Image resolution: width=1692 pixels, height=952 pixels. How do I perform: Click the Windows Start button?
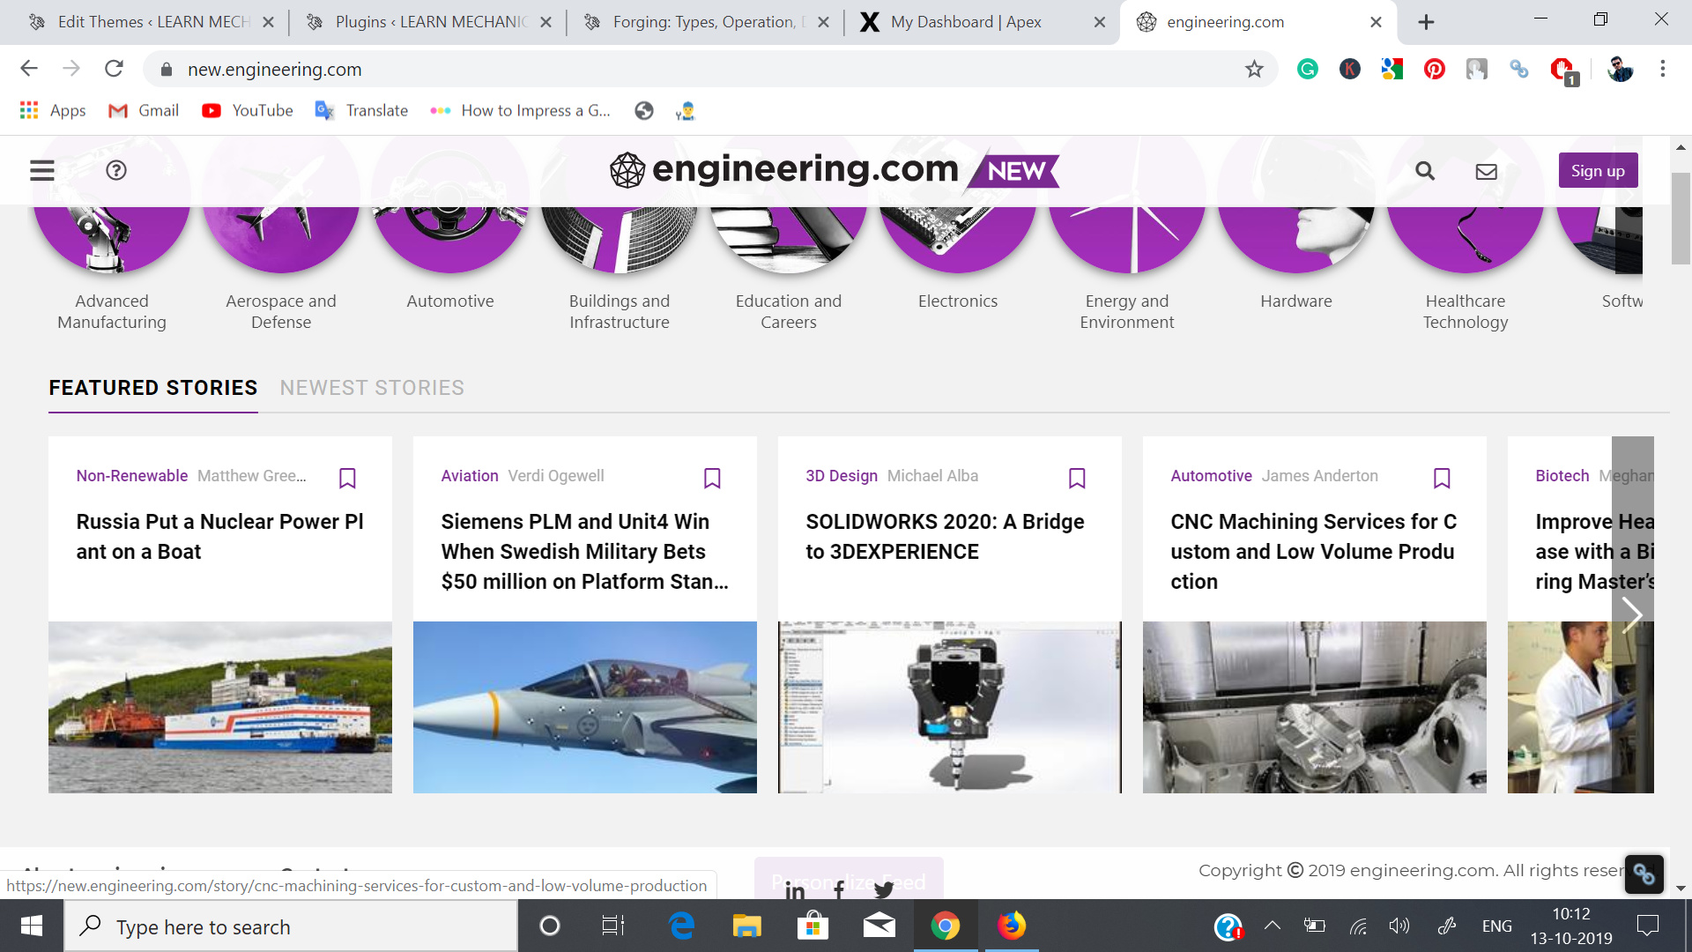pyautogui.click(x=32, y=926)
